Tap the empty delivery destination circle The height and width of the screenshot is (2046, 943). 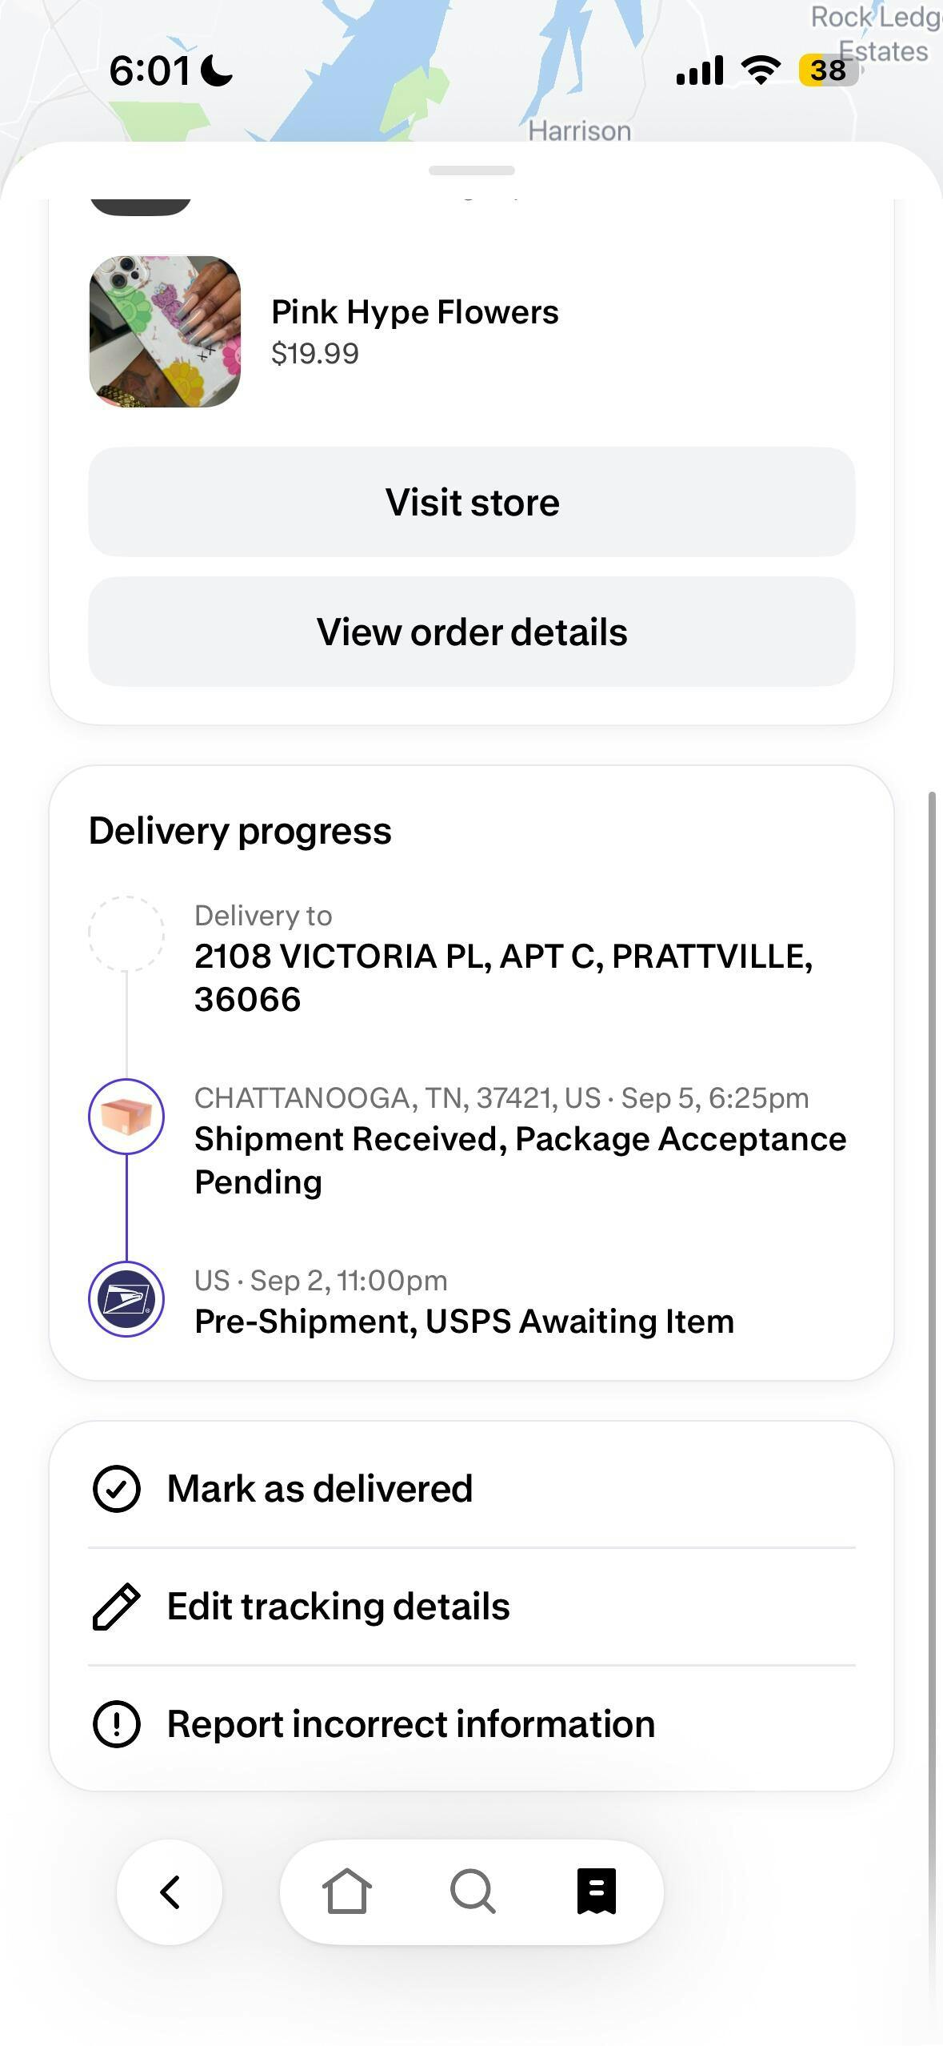pyautogui.click(x=126, y=933)
